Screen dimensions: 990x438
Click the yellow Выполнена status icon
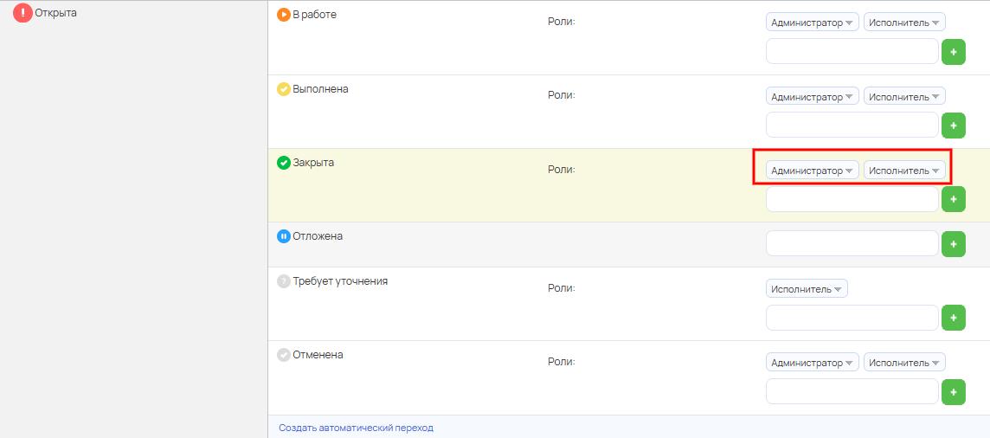[x=283, y=89]
